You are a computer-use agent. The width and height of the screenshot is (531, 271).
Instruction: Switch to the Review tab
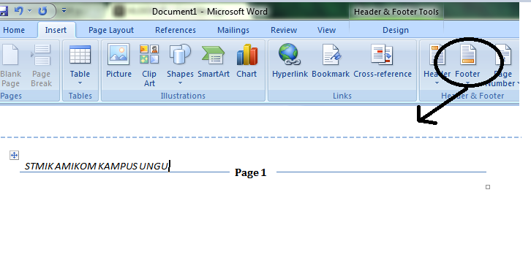(x=284, y=30)
